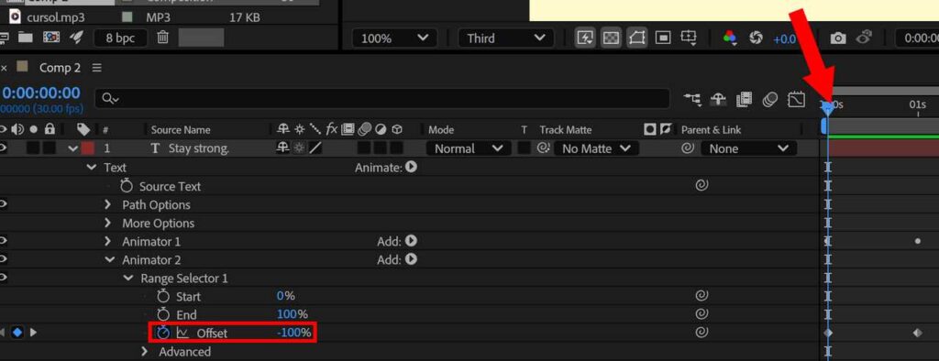Click the Offset value -100%
The image size is (939, 361).
(x=294, y=333)
